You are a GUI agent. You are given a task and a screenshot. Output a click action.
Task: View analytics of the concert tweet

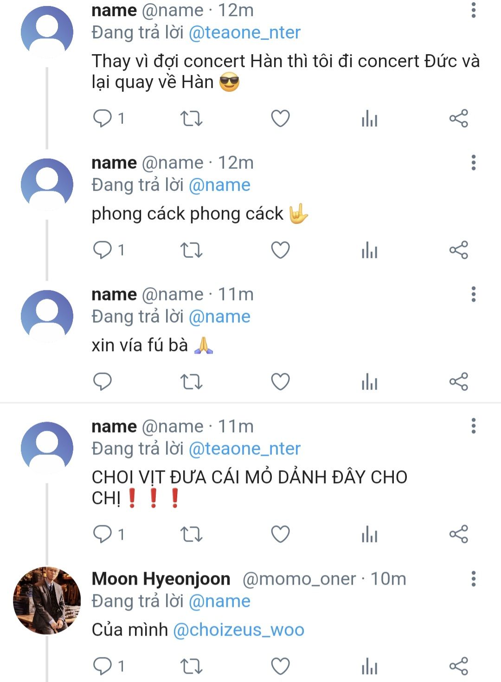(369, 119)
